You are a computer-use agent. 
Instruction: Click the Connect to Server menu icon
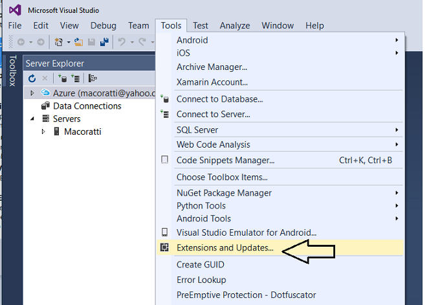(165, 114)
